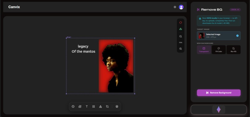Click the Remove Background button
Screen dimensions: 250x117
pos(219,93)
